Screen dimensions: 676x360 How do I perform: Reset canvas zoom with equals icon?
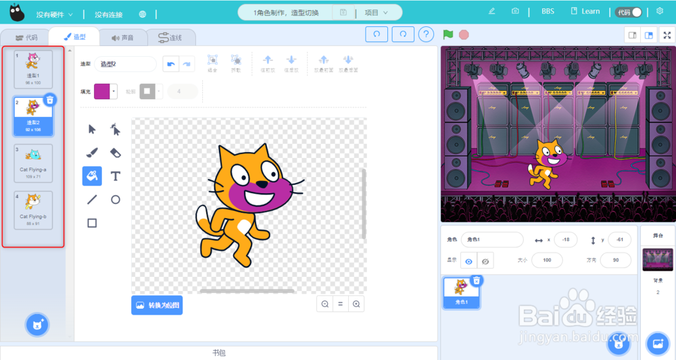tap(340, 304)
